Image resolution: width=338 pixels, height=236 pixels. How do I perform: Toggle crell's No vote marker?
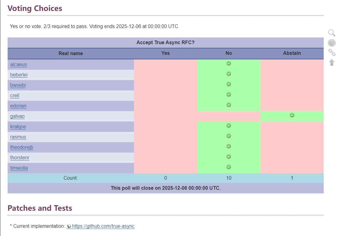(229, 94)
